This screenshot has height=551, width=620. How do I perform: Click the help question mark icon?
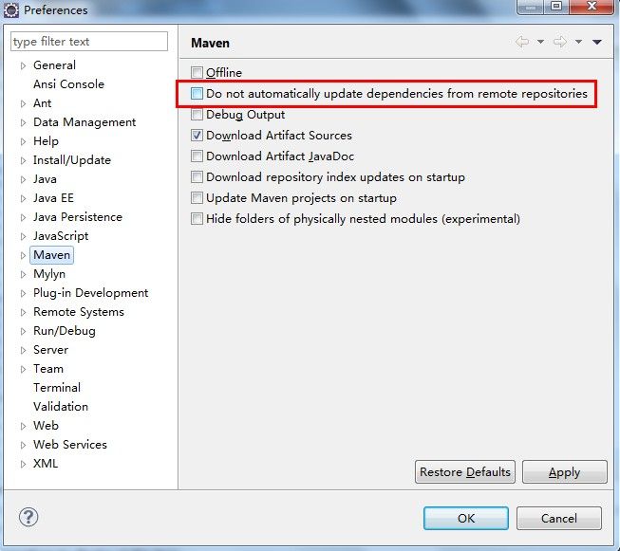tap(28, 517)
